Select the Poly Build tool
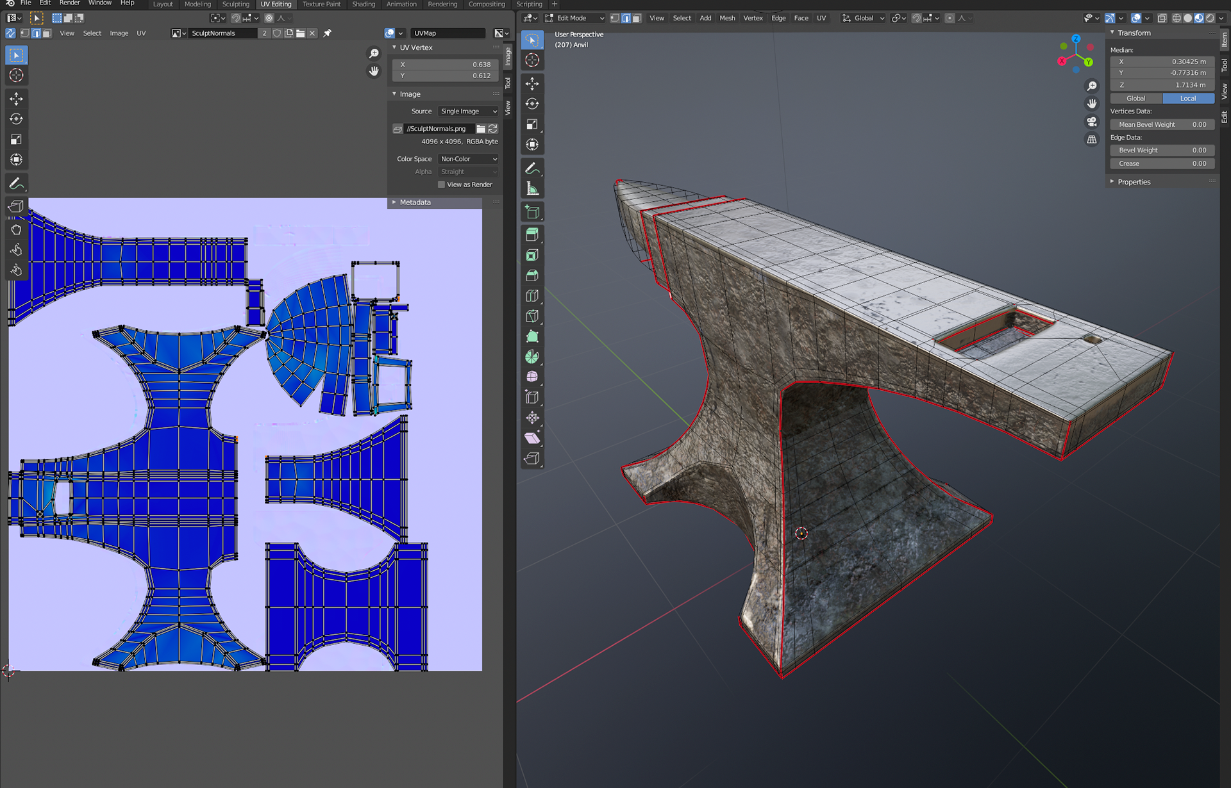Viewport: 1231px width, 788px height. pyautogui.click(x=532, y=337)
